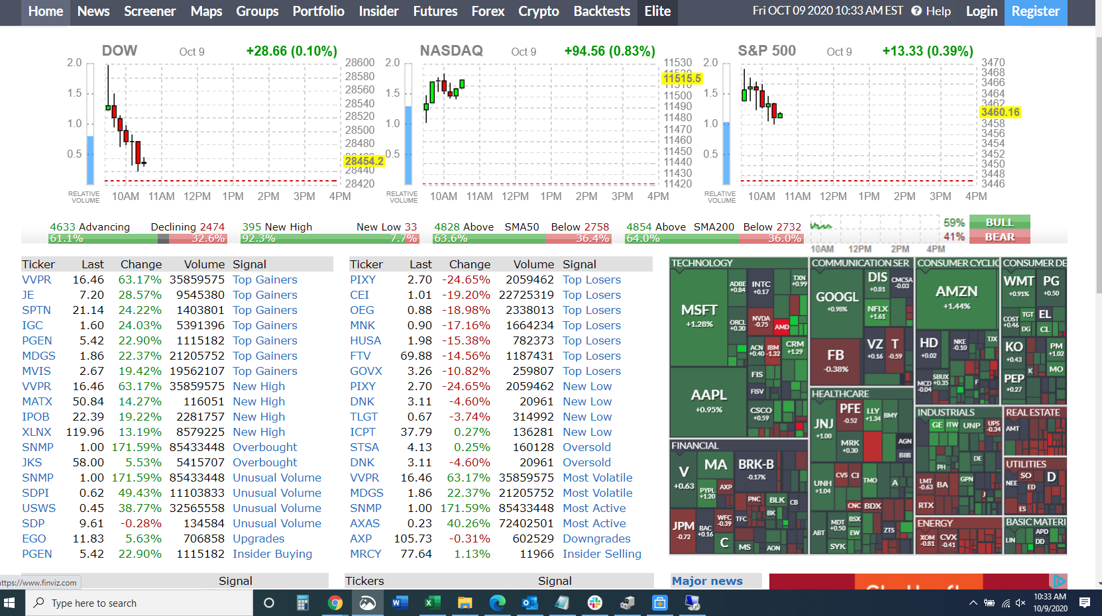Click the battery icon in system tray
The width and height of the screenshot is (1102, 616).
(989, 603)
